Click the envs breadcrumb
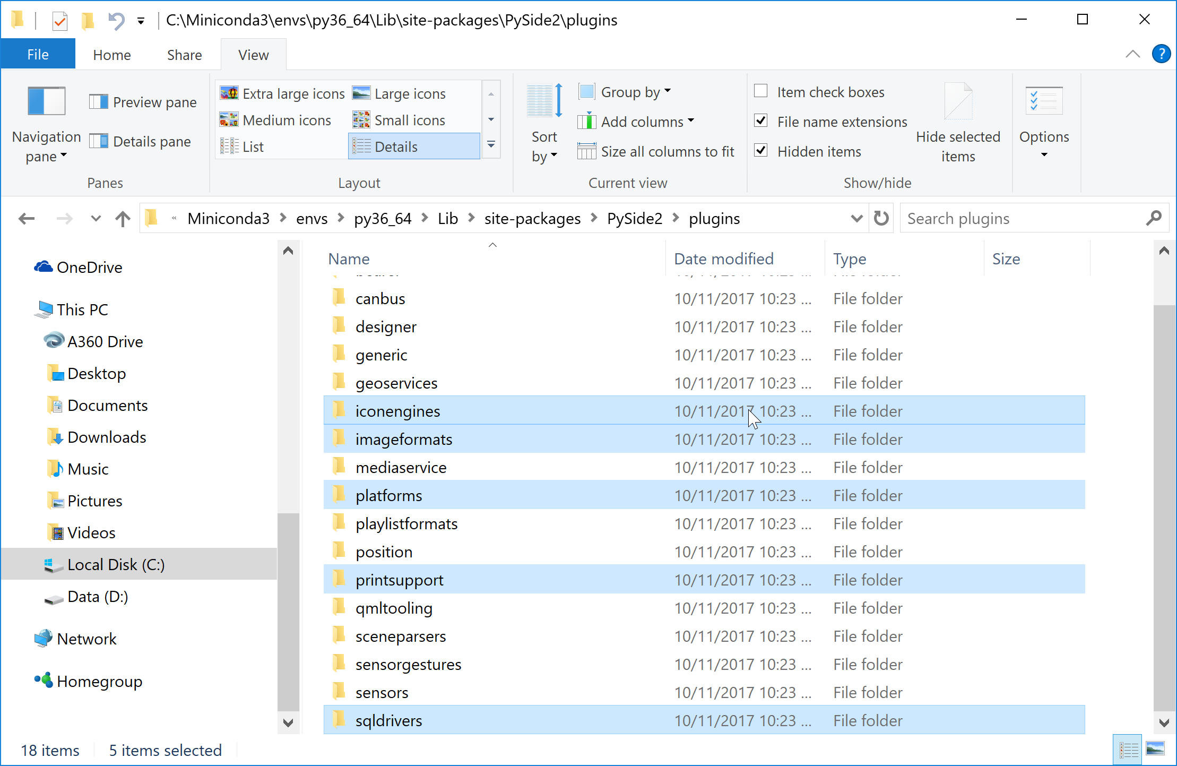The image size is (1177, 766). (x=311, y=219)
